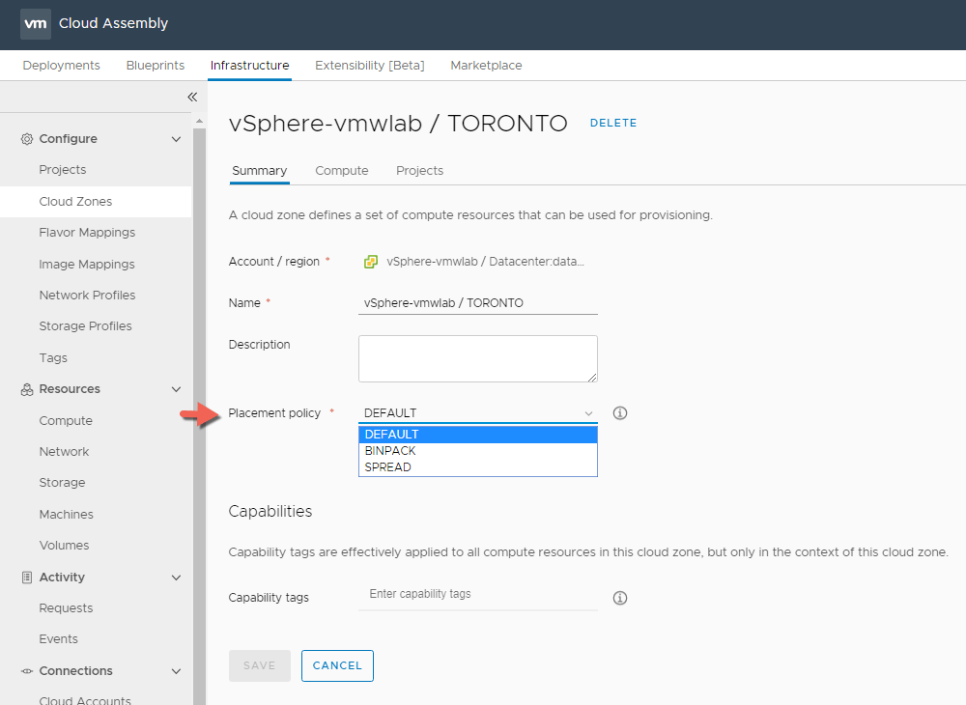966x705 pixels.
Task: Click the Activity list icon
Action: tap(27, 578)
